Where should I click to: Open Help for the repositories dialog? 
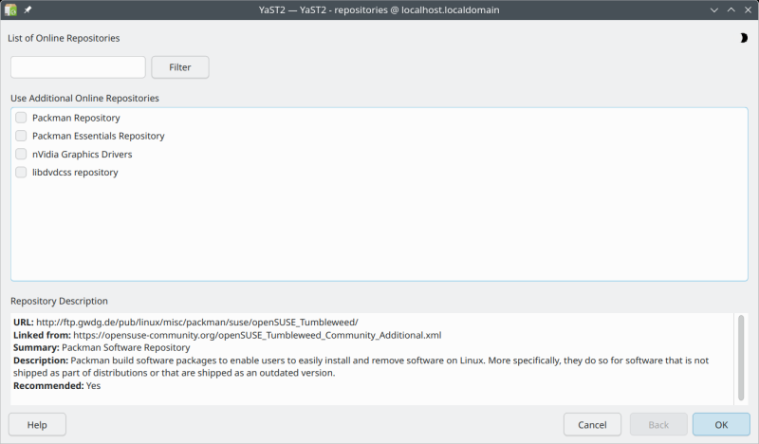37,425
